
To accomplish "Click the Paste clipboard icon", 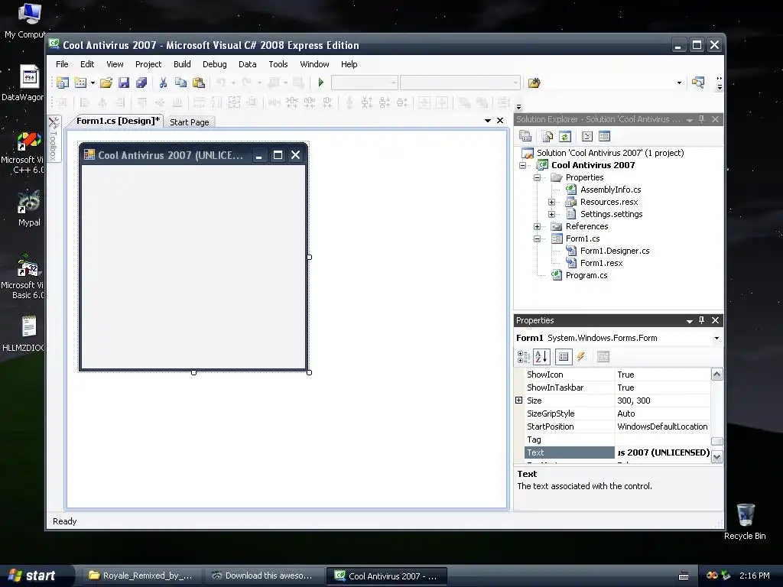I will pos(198,83).
